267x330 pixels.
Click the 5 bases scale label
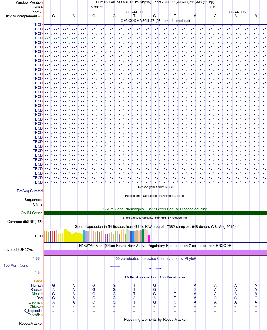coord(97,7)
